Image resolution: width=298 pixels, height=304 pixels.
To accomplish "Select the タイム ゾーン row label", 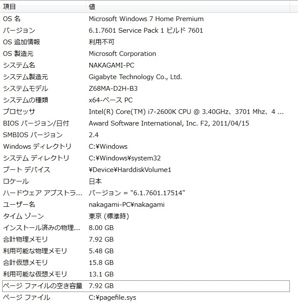I will click(23, 216).
